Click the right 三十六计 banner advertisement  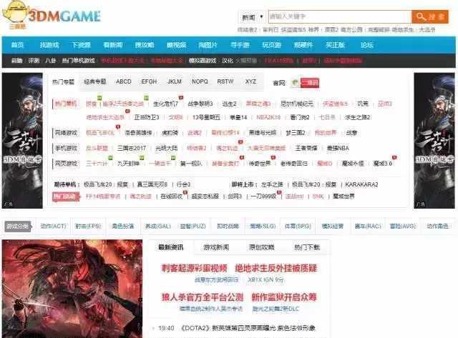tap(434, 141)
